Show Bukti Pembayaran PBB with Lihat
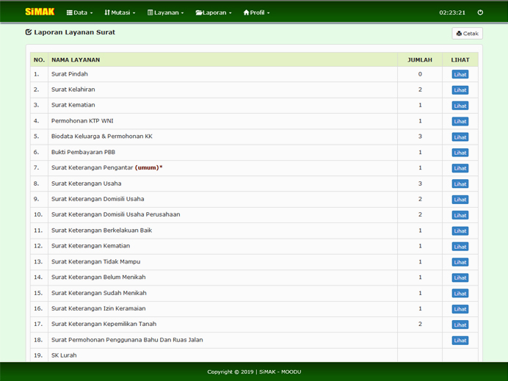The image size is (508, 381). 460,153
